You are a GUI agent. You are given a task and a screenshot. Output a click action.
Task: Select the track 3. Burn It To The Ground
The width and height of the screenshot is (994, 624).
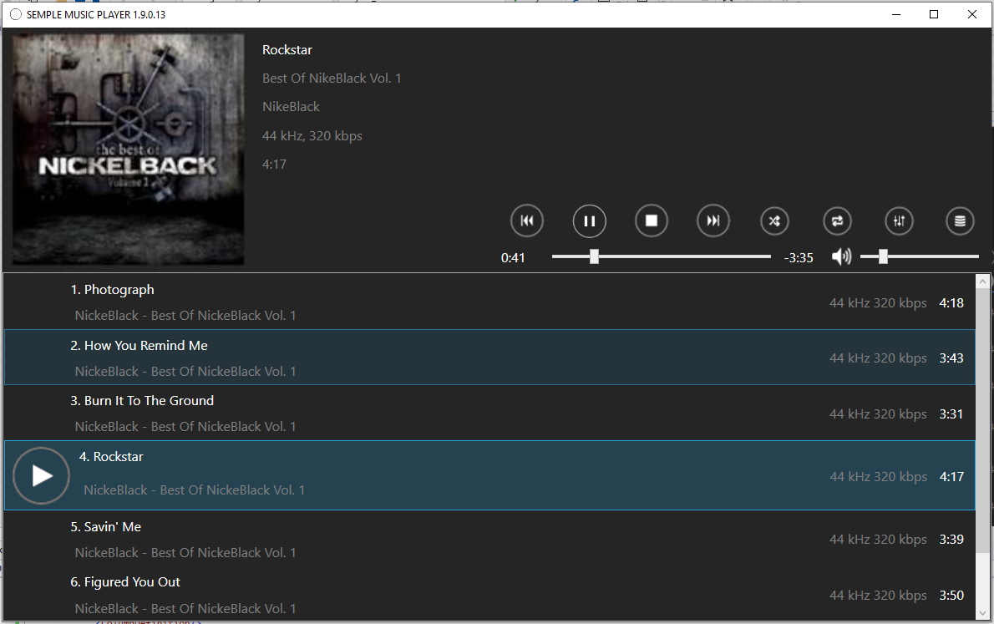click(x=489, y=413)
